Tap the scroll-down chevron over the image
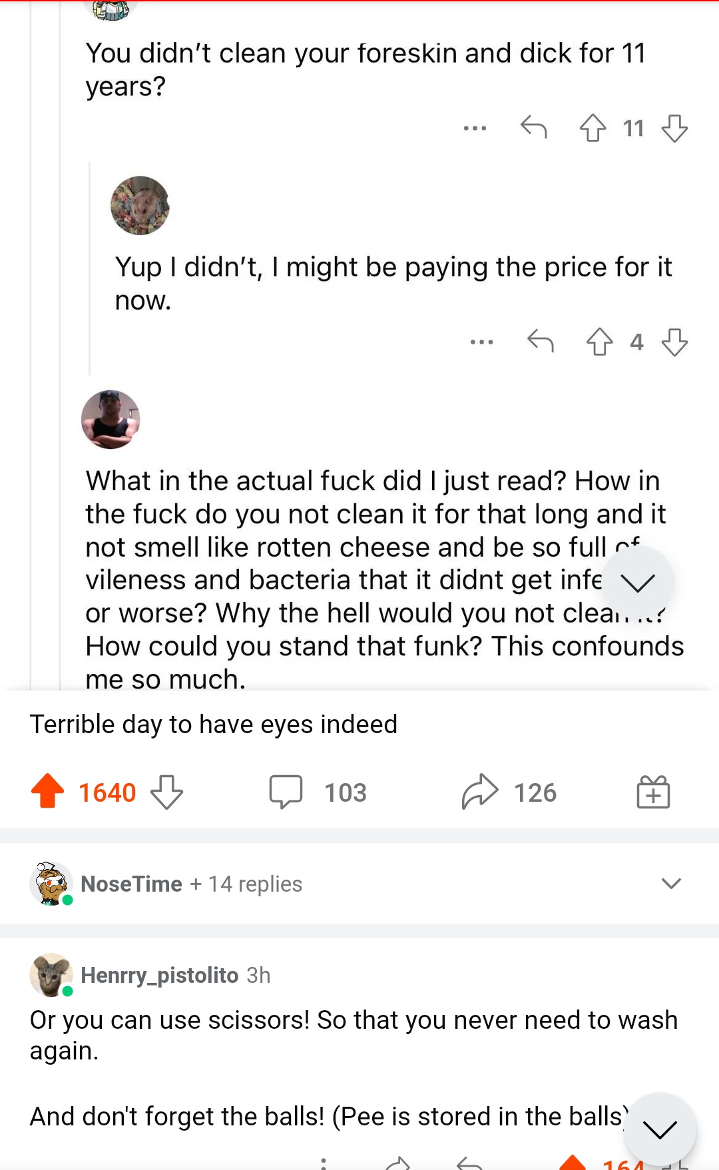 [x=638, y=583]
